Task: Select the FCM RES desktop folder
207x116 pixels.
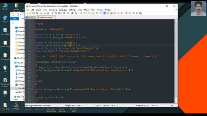Action: (5, 106)
